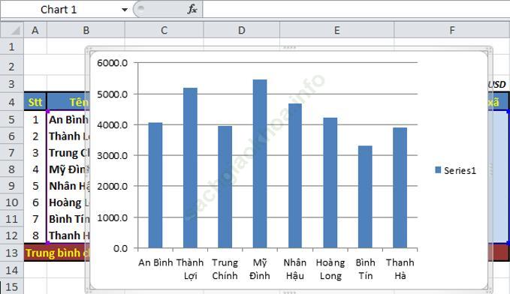
Task: Click the chart's top edge sizing handle
Action: coord(289,48)
